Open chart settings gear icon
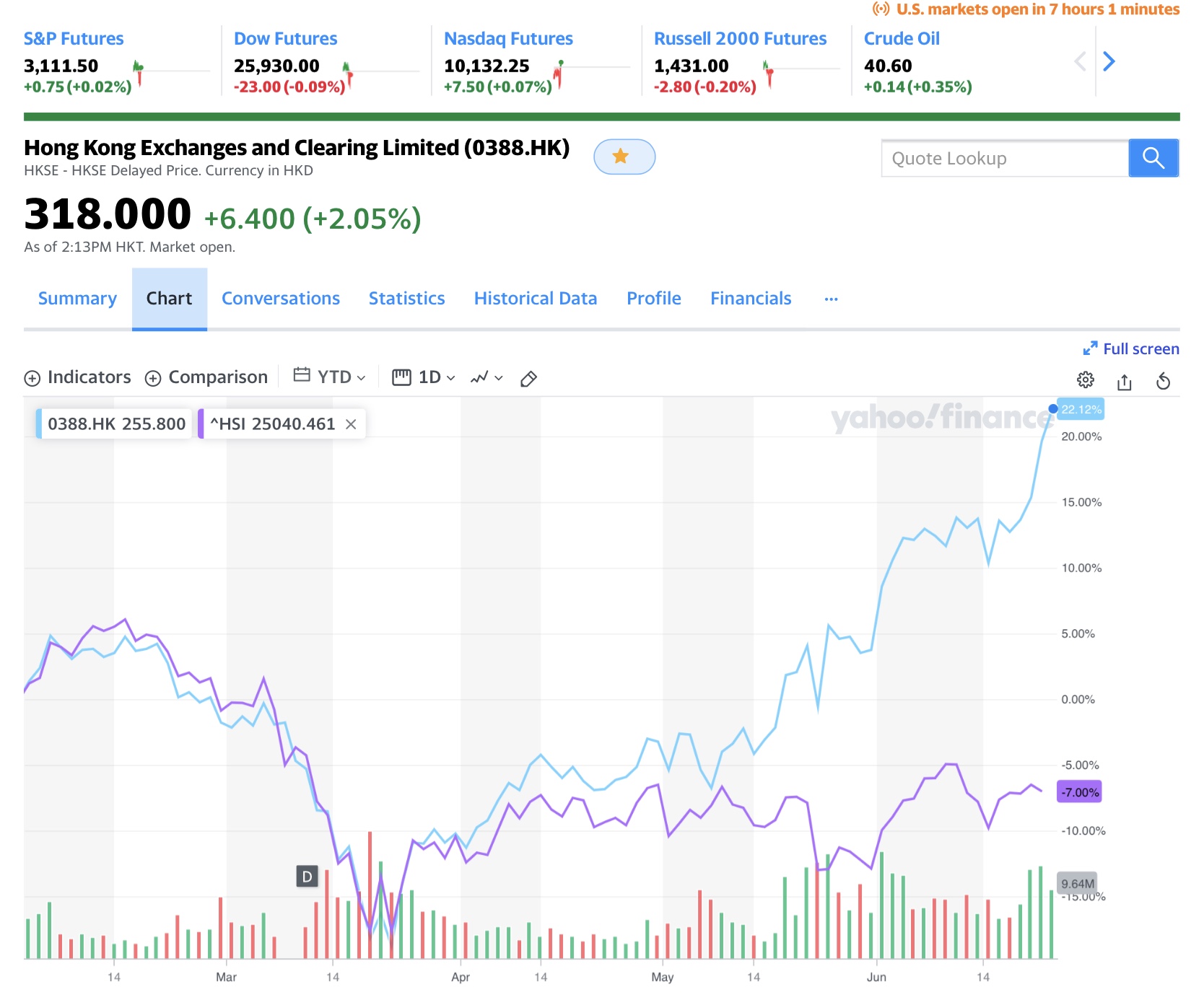Viewport: 1204px width, 1005px height. click(1085, 380)
